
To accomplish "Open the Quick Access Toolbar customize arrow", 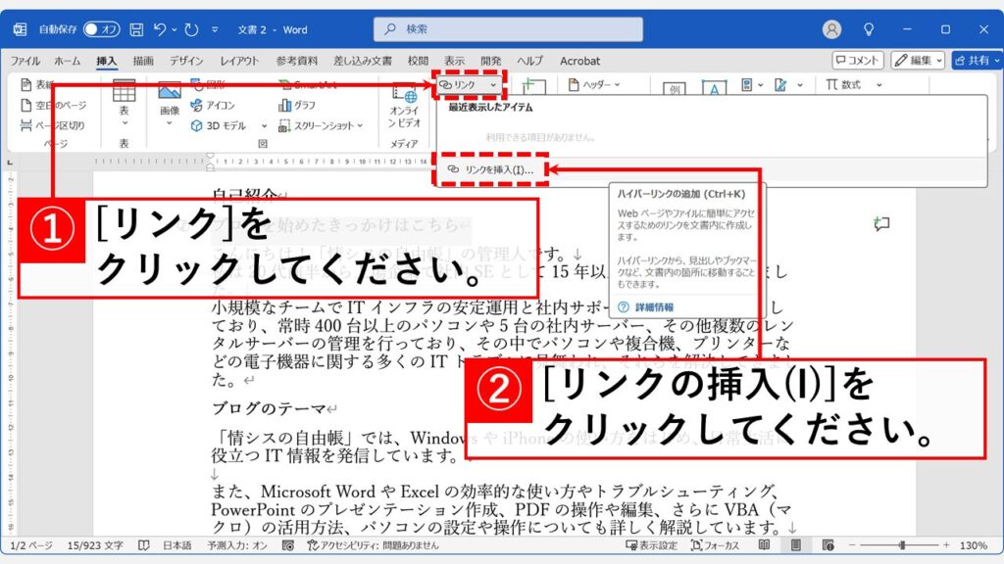I will [x=215, y=29].
